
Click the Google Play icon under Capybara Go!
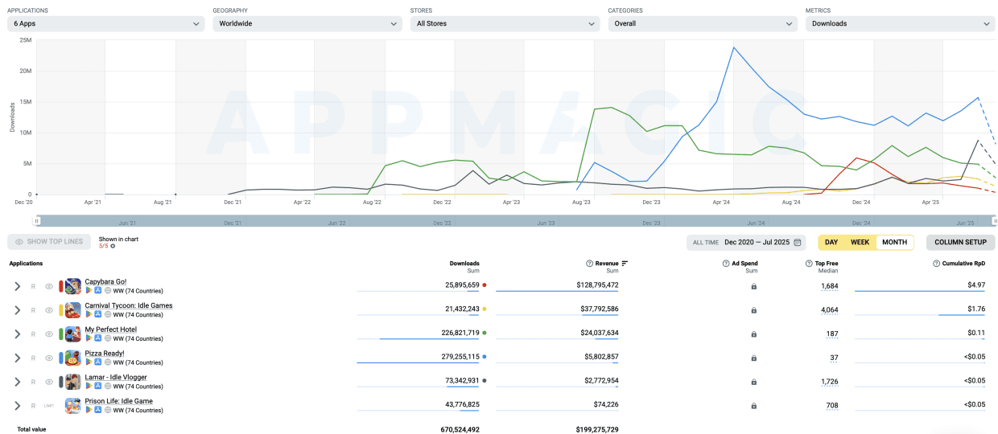pyautogui.click(x=89, y=290)
